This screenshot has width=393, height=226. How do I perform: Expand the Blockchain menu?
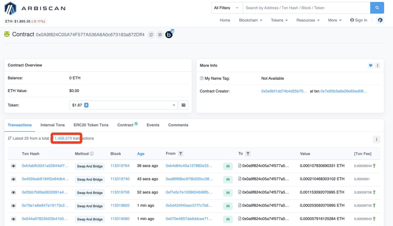(x=251, y=20)
